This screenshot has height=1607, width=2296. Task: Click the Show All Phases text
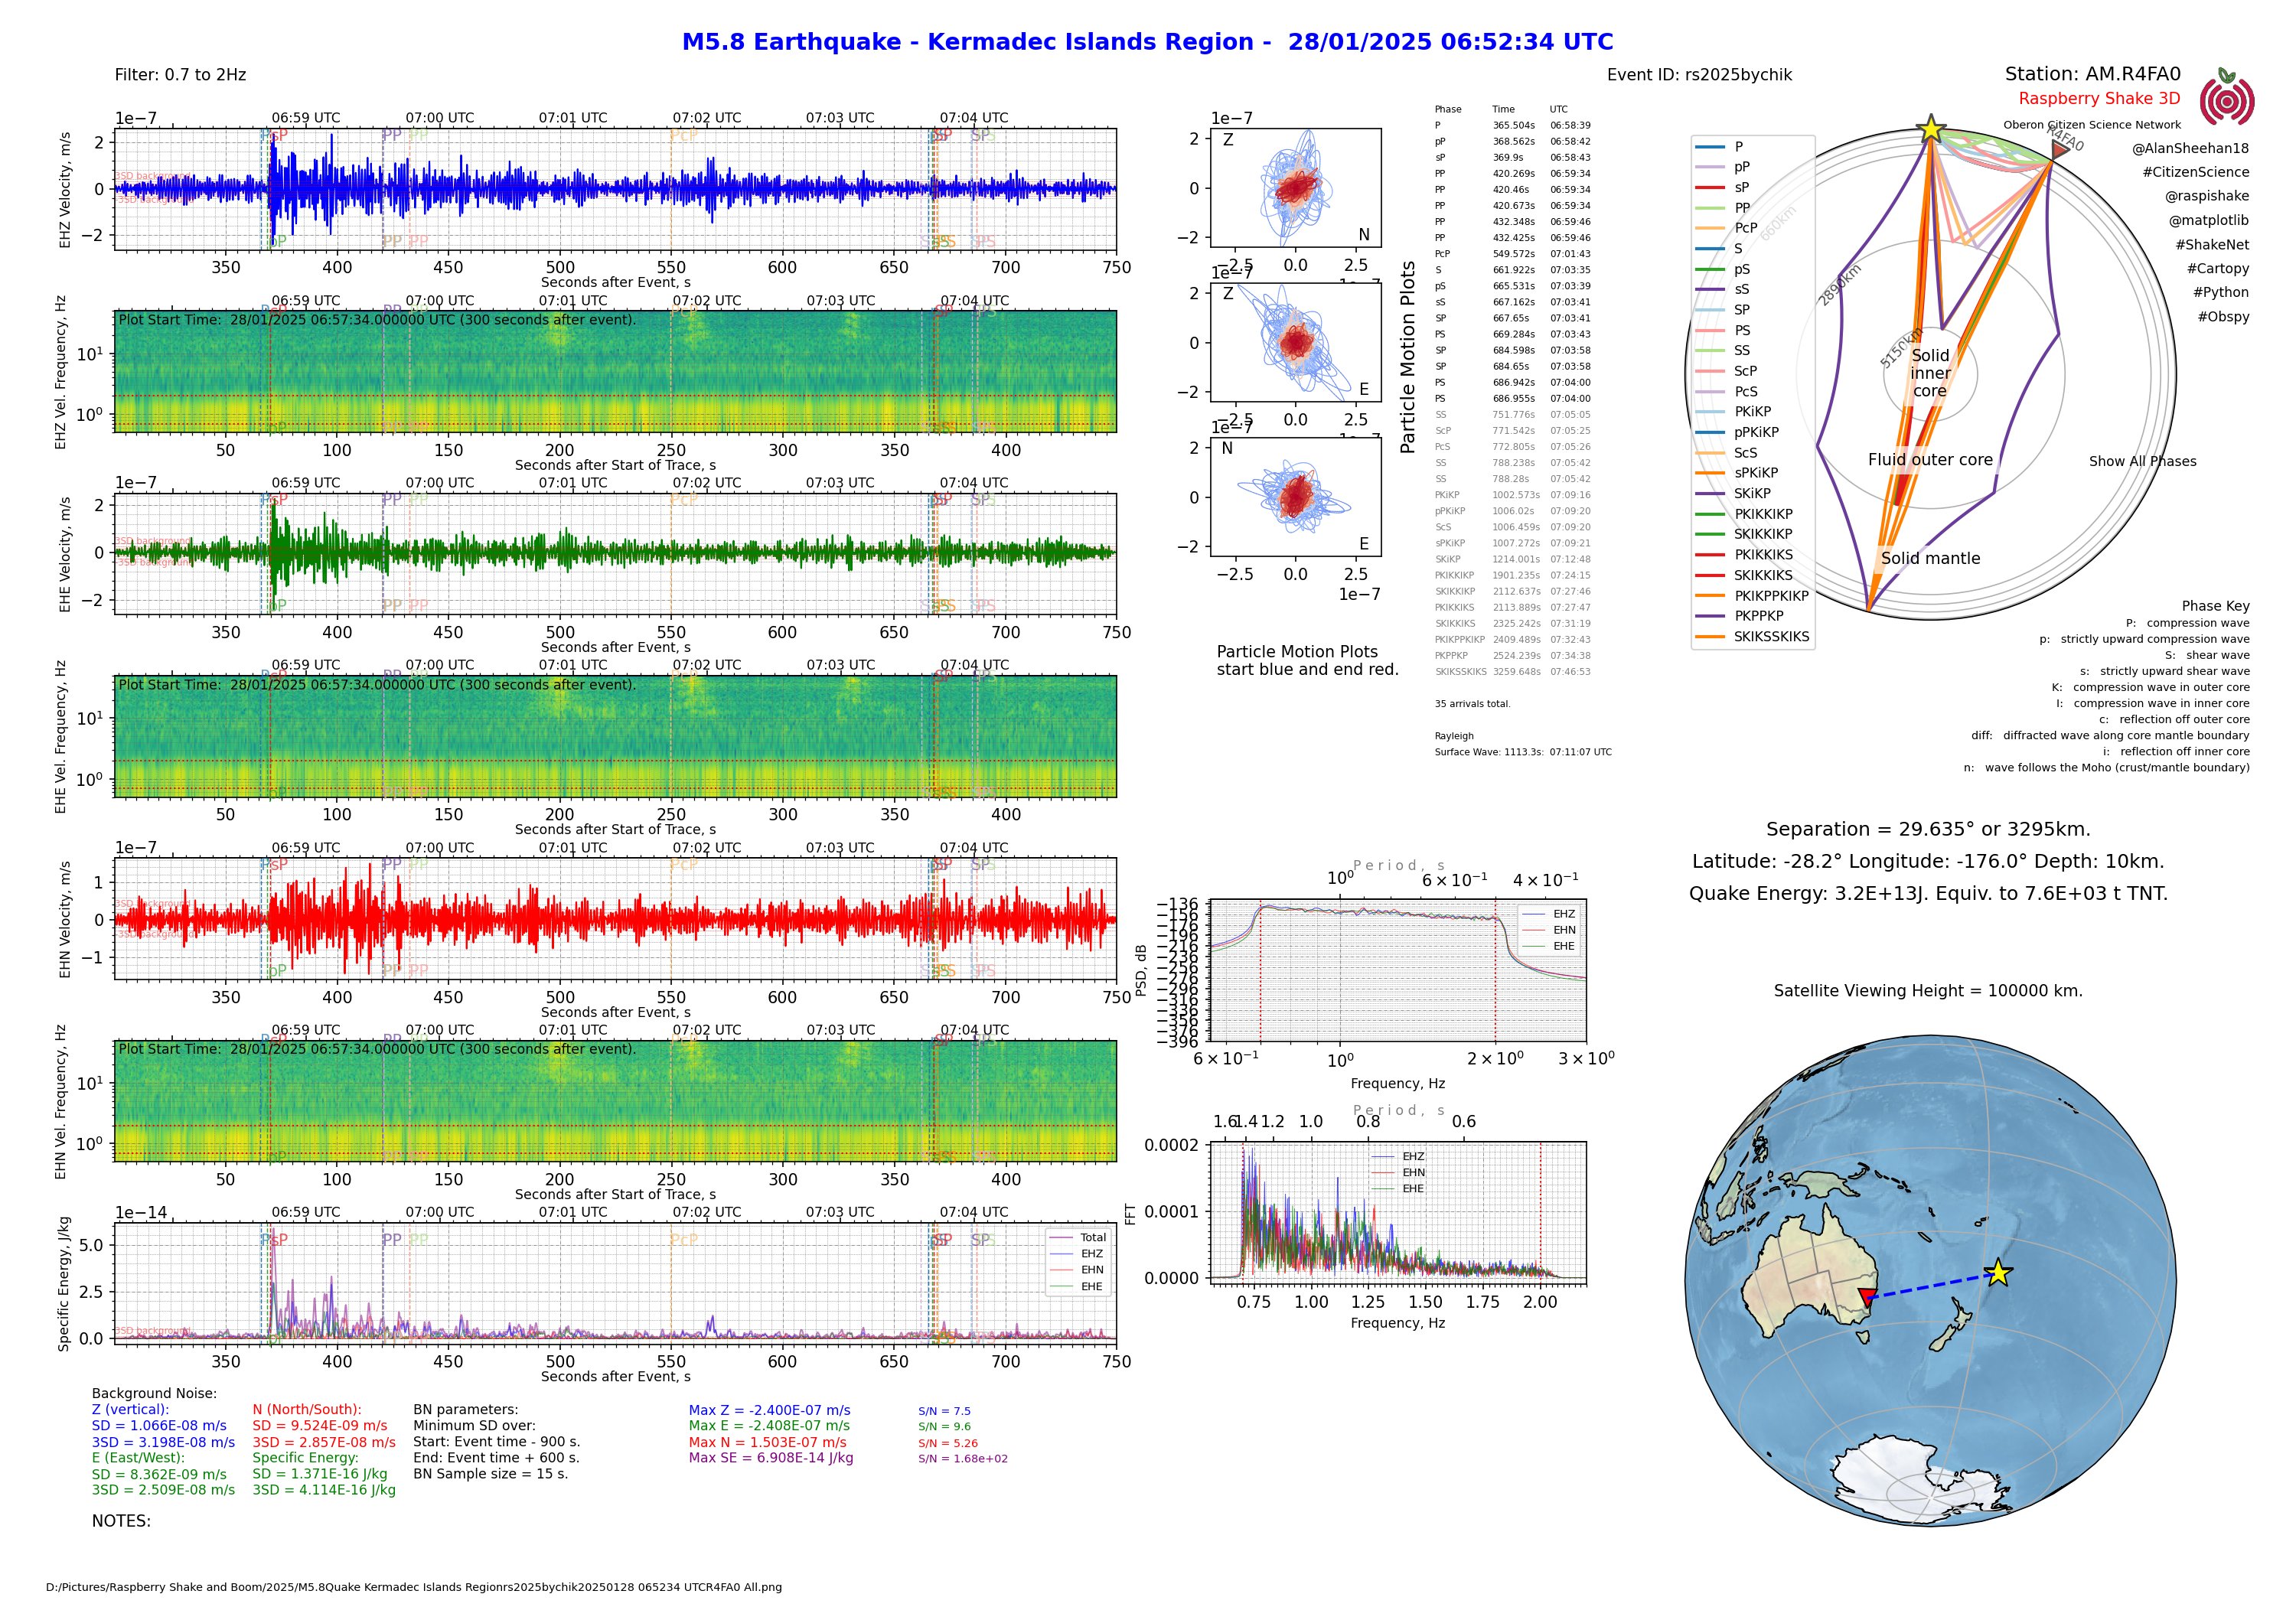(2142, 461)
